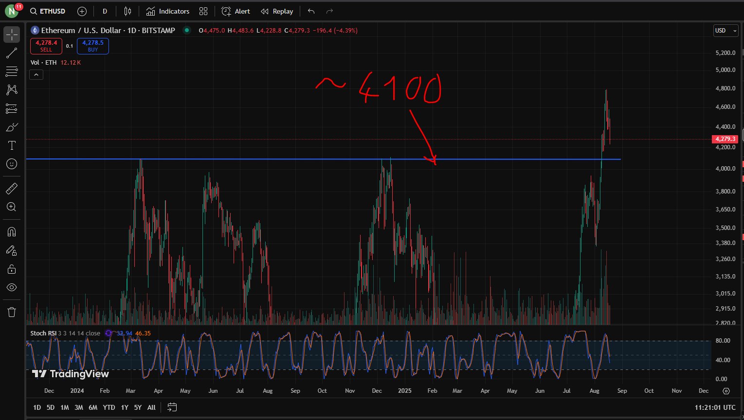The width and height of the screenshot is (744, 420).
Task: Remove drawings with the trash icon
Action: pyautogui.click(x=12, y=312)
